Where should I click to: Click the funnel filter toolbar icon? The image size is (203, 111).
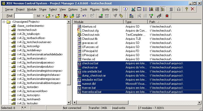tap(151, 16)
